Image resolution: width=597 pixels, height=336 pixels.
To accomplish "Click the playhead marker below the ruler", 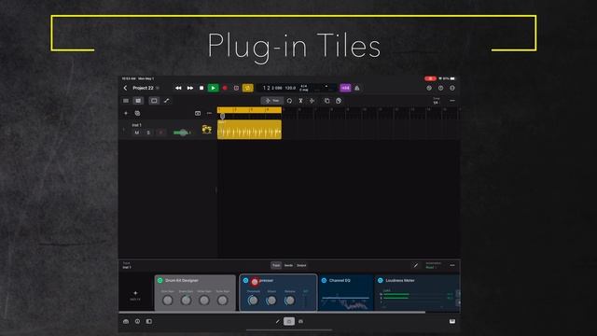I will [222, 116].
